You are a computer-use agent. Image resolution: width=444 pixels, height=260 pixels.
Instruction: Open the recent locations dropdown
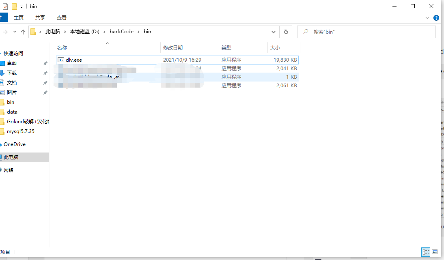pos(15,32)
